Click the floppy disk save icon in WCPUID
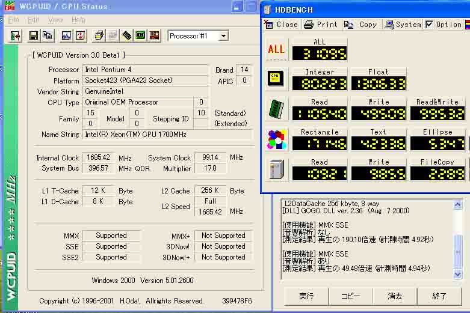 coord(33,36)
